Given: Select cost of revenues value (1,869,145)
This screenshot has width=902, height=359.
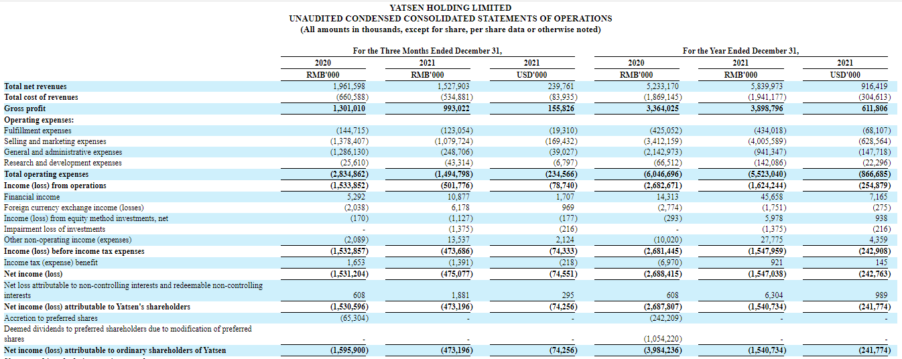Looking at the screenshot, I should coord(661,97).
